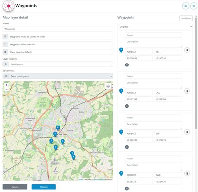Click the eye icon beside Layer visibility
The height and width of the screenshot is (192, 198).
[6, 64]
